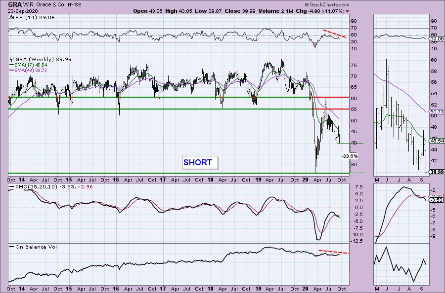
Task: Click the PMO signal value -2.96 in legend
Action: 86,187
